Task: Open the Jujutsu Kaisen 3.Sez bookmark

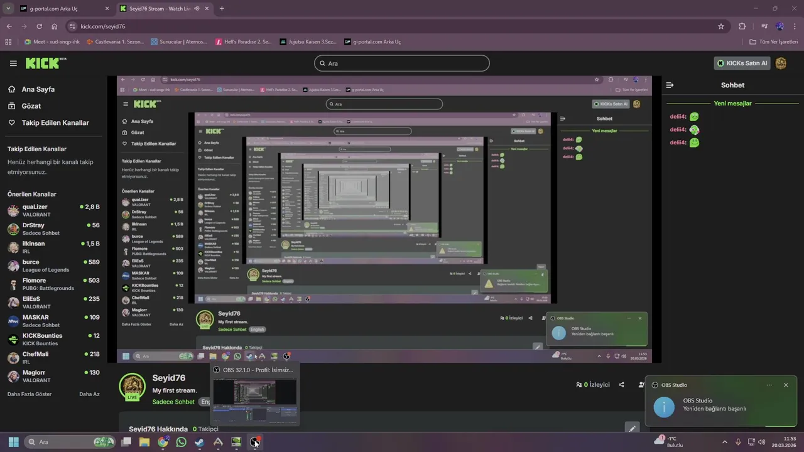Action: click(x=308, y=41)
